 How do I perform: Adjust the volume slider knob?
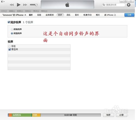click(x=36, y=5)
